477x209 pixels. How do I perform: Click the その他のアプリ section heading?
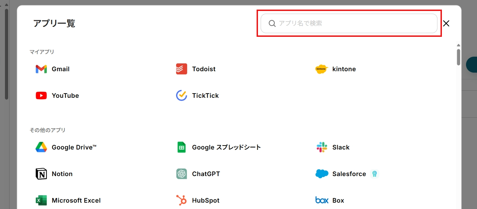click(x=47, y=130)
